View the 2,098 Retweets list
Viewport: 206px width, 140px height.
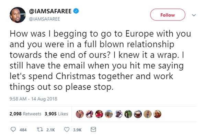[23, 113]
